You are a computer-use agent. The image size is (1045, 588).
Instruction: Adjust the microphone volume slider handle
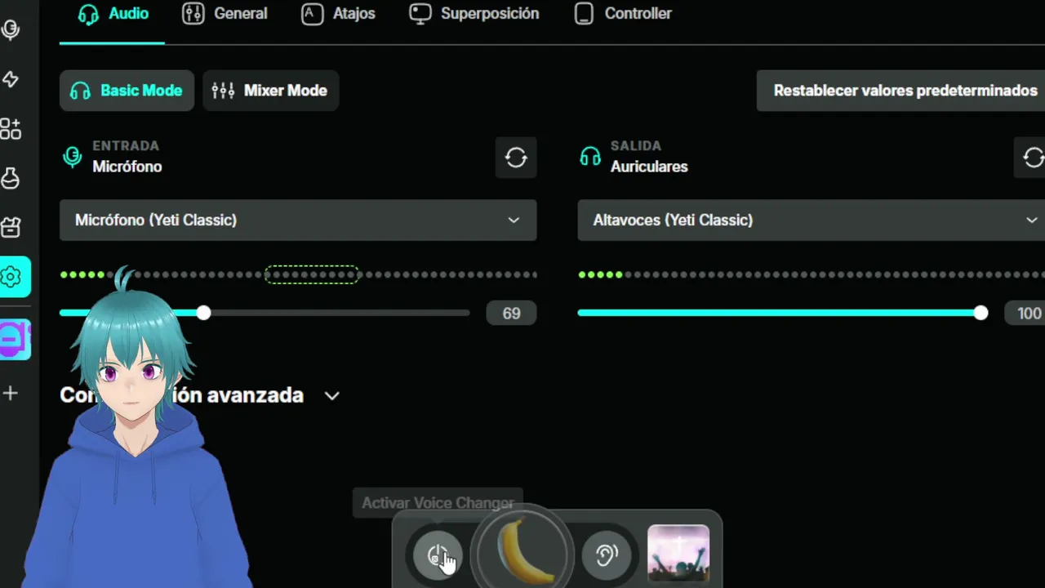point(203,313)
